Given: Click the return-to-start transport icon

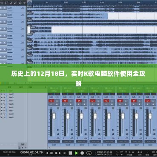Looking at the screenshot, I should pyautogui.click(x=64, y=153).
